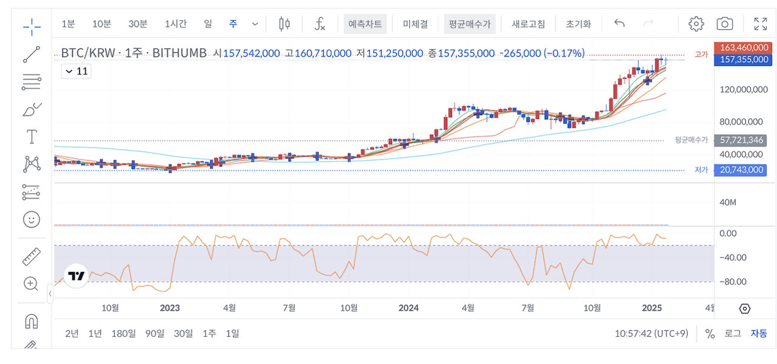The image size is (777, 364).
Task: Expand the 11 indicators list
Action: tap(76, 71)
